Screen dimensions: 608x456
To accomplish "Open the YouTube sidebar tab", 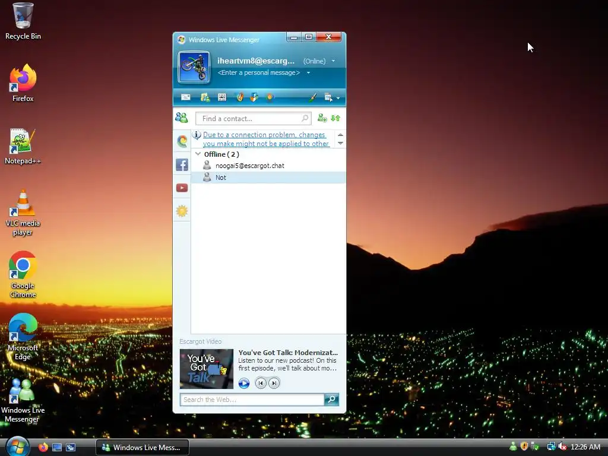I will point(182,188).
